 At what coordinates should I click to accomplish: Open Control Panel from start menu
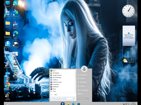[x=84, y=90]
